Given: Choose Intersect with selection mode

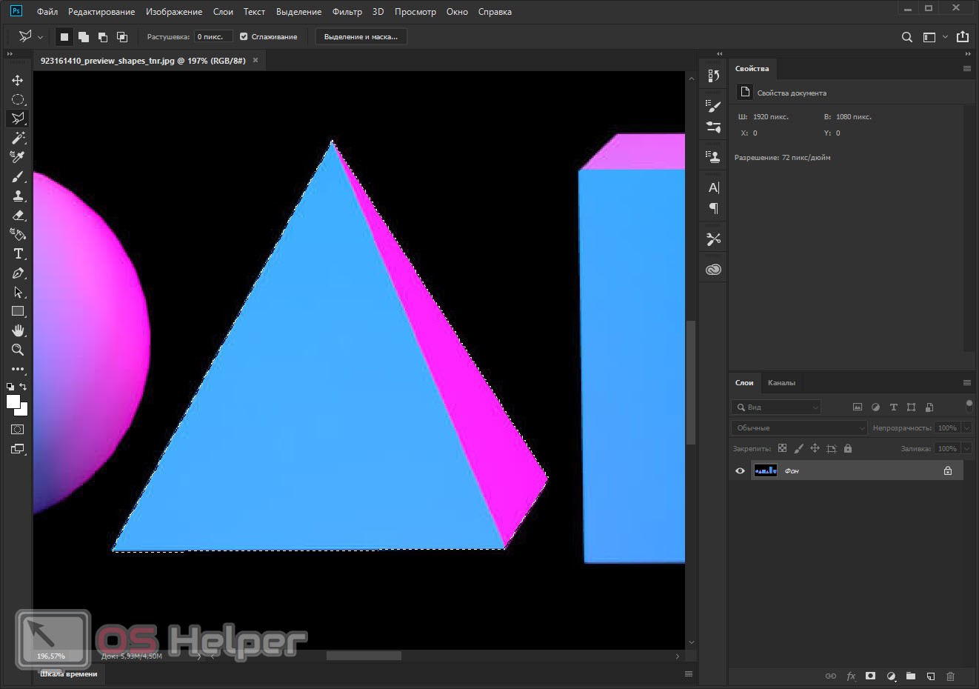Looking at the screenshot, I should pos(122,36).
